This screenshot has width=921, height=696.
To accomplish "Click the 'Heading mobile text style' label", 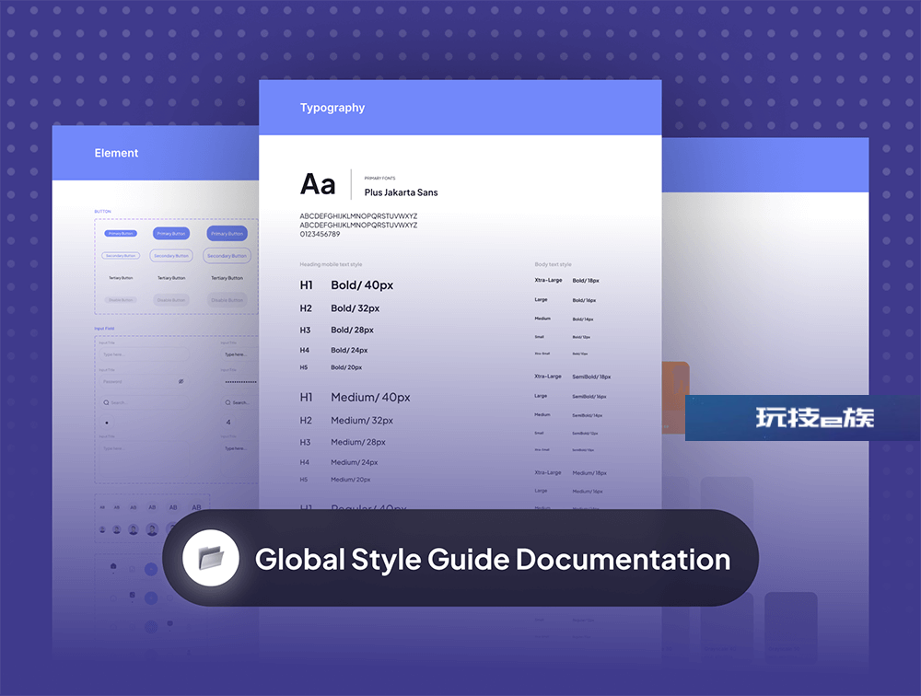I will coord(331,264).
